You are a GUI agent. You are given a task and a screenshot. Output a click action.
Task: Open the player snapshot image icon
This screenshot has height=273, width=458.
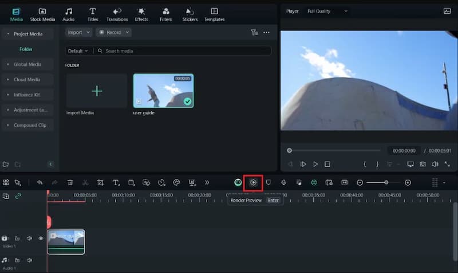[x=447, y=11]
